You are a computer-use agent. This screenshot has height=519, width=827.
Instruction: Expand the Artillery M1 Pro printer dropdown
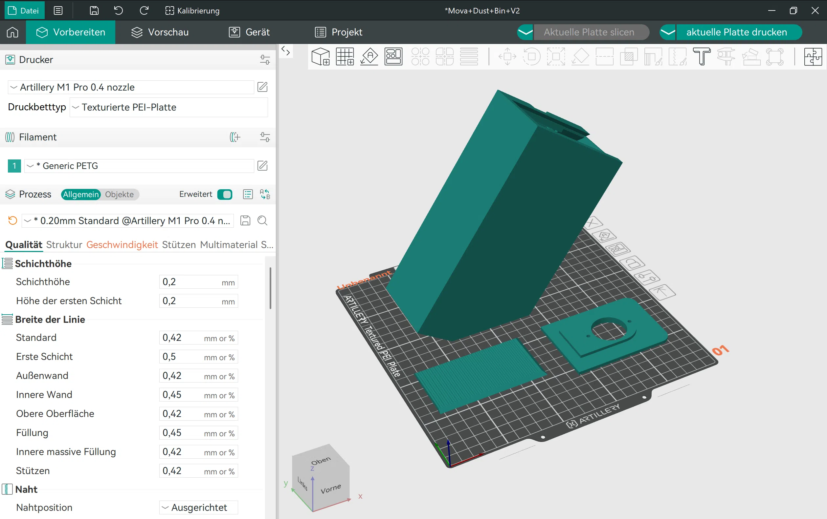coord(130,87)
